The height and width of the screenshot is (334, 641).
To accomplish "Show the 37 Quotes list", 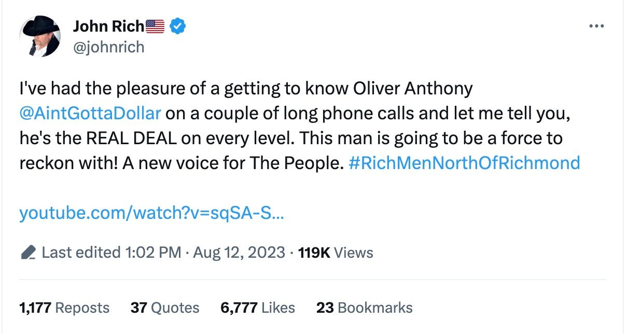I will click(x=165, y=308).
